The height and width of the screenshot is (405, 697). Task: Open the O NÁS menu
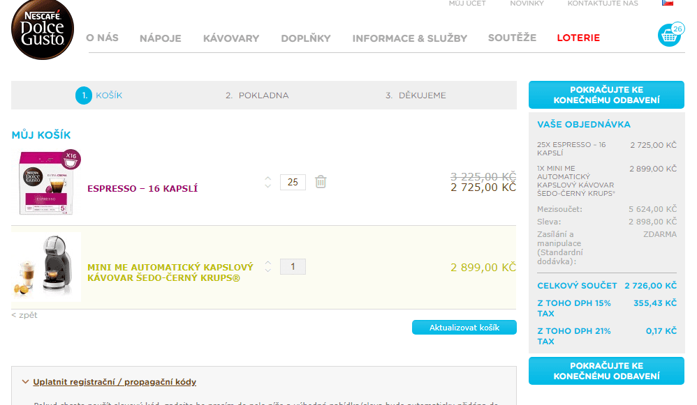pyautogui.click(x=102, y=38)
